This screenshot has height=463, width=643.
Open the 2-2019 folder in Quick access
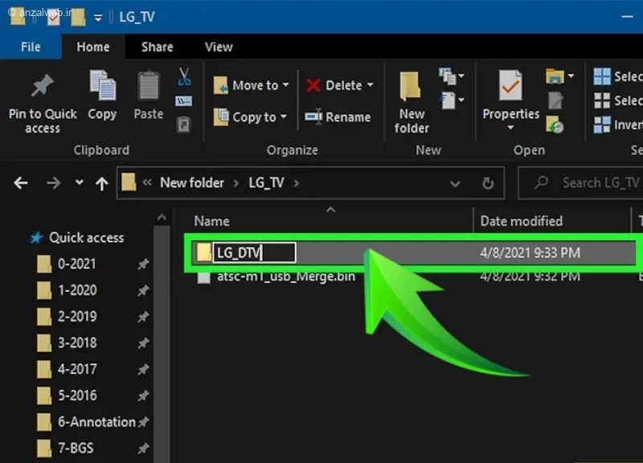[77, 316]
